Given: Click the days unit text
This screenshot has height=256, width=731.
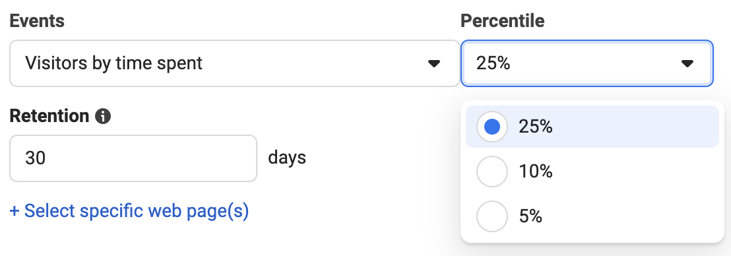Looking at the screenshot, I should [x=287, y=158].
